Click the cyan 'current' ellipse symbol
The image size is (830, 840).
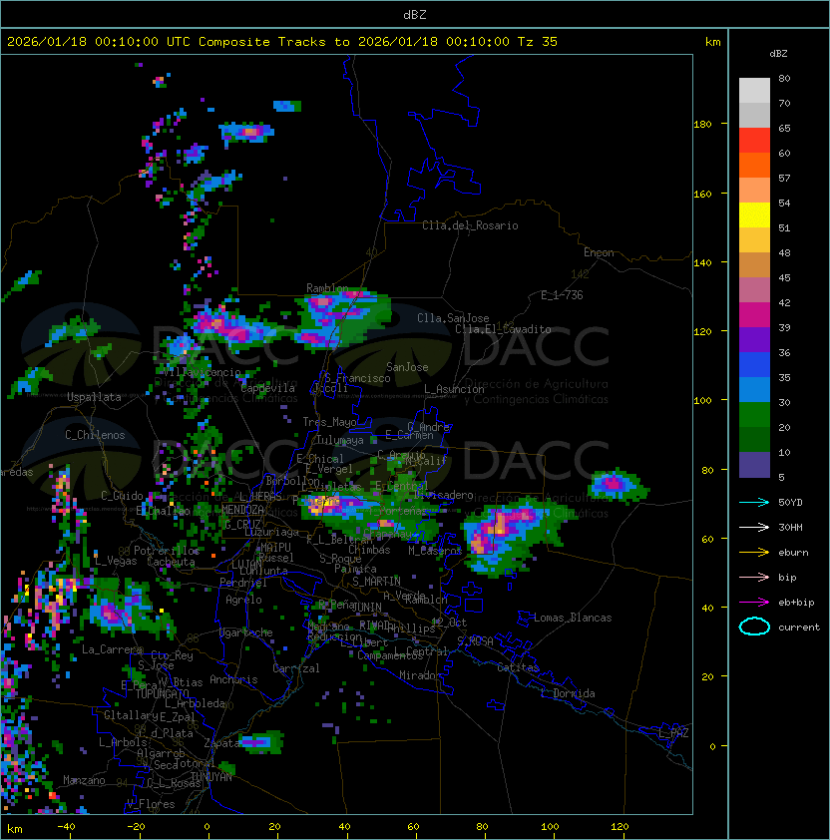[754, 627]
